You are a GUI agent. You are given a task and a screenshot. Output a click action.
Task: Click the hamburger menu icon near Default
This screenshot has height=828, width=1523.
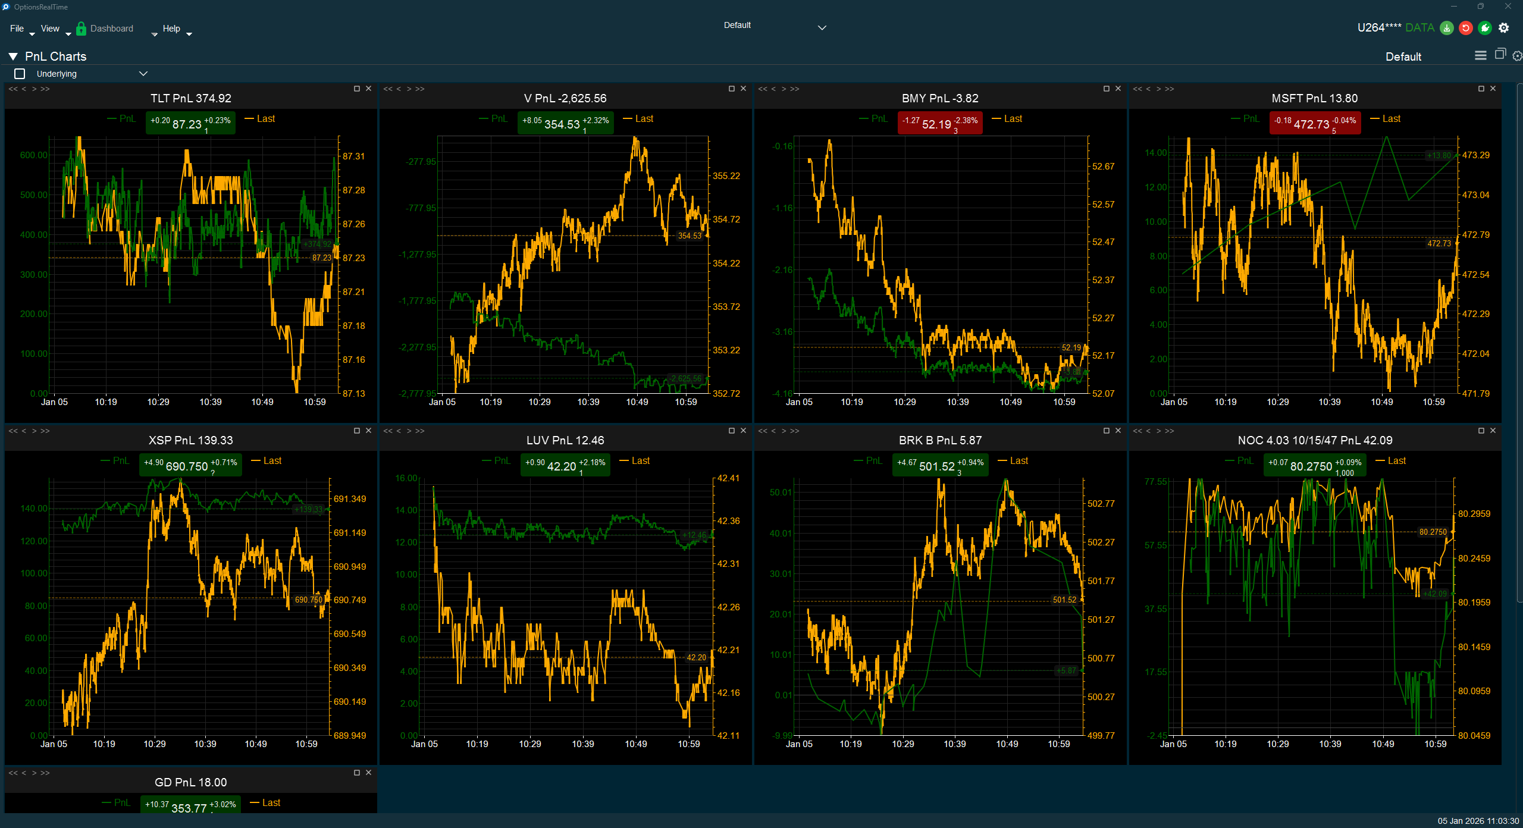click(1480, 55)
